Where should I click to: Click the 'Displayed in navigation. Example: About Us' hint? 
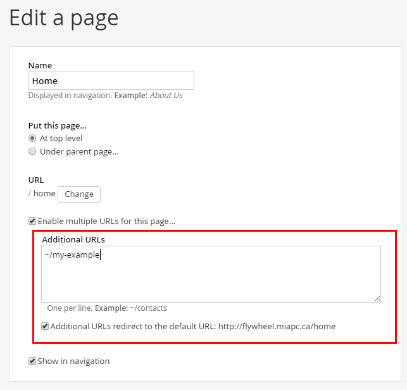pos(105,96)
